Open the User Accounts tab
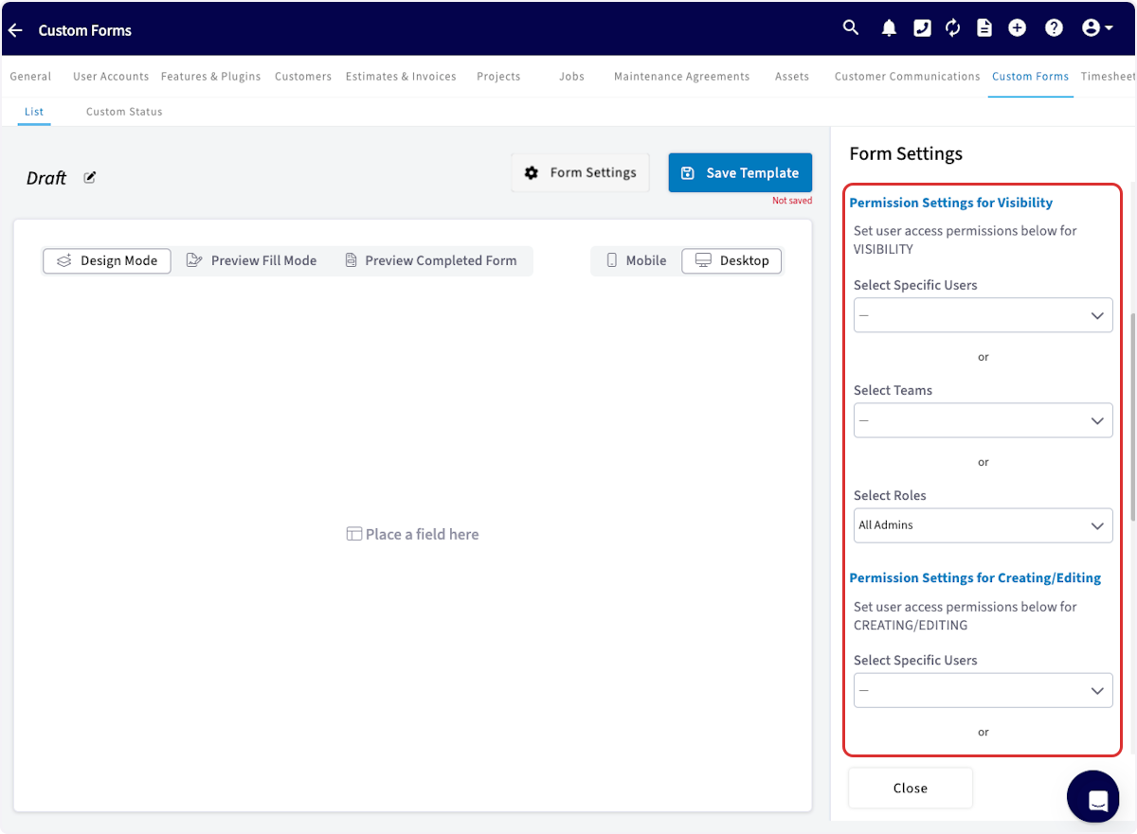Image resolution: width=1137 pixels, height=834 pixels. point(111,77)
